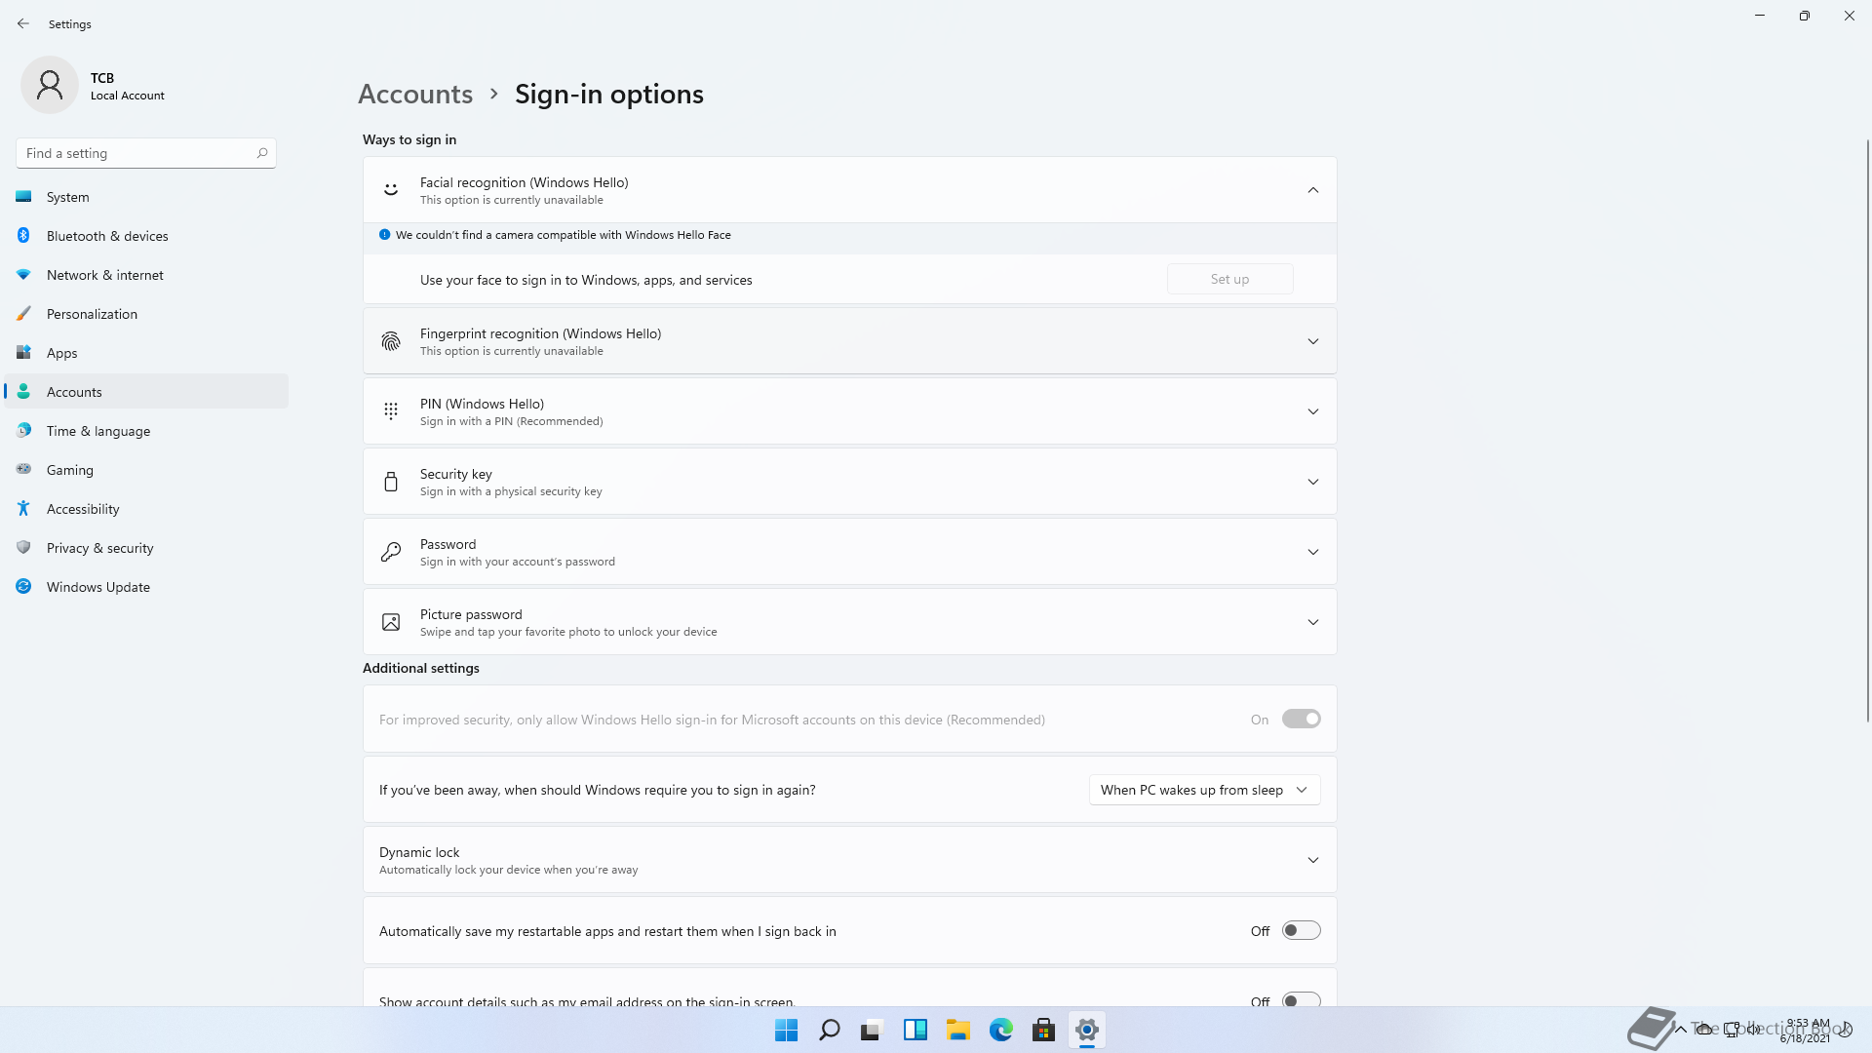Click the Bluetooth icon in the sidebar

click(23, 236)
